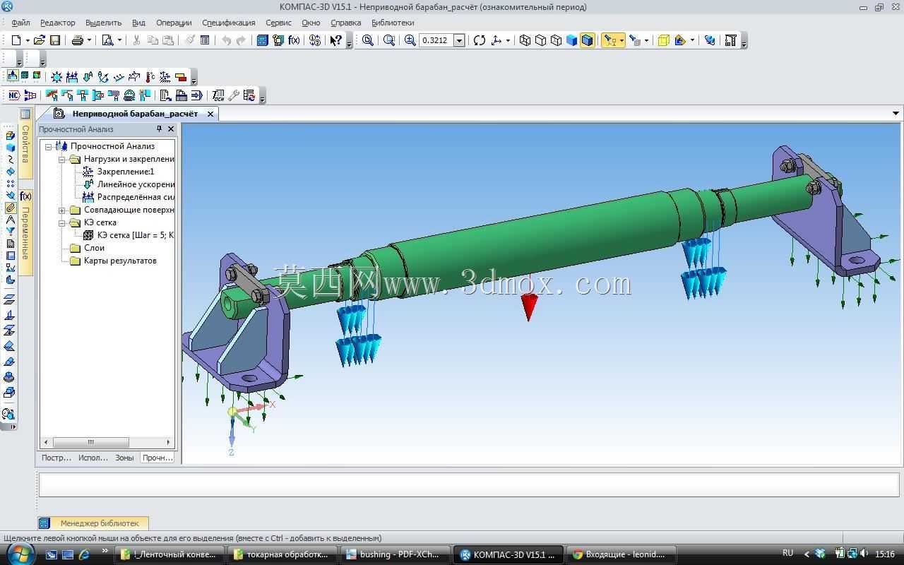Viewport: 904px width, 565px height.
Task: Open the Variables f(x) toolbar icon
Action: (x=294, y=40)
